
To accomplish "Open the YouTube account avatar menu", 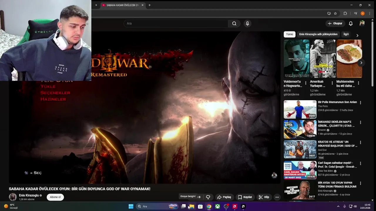I will [x=362, y=23].
